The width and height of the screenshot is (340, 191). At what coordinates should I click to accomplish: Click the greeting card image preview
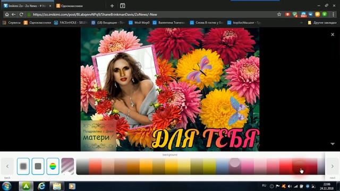click(170, 89)
